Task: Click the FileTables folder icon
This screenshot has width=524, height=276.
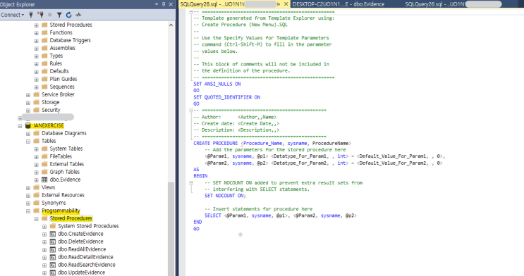Action: point(44,156)
